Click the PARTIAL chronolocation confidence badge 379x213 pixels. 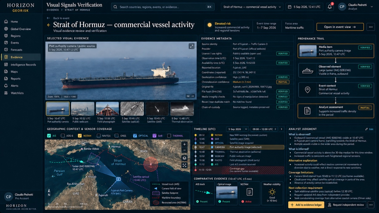click(x=282, y=82)
